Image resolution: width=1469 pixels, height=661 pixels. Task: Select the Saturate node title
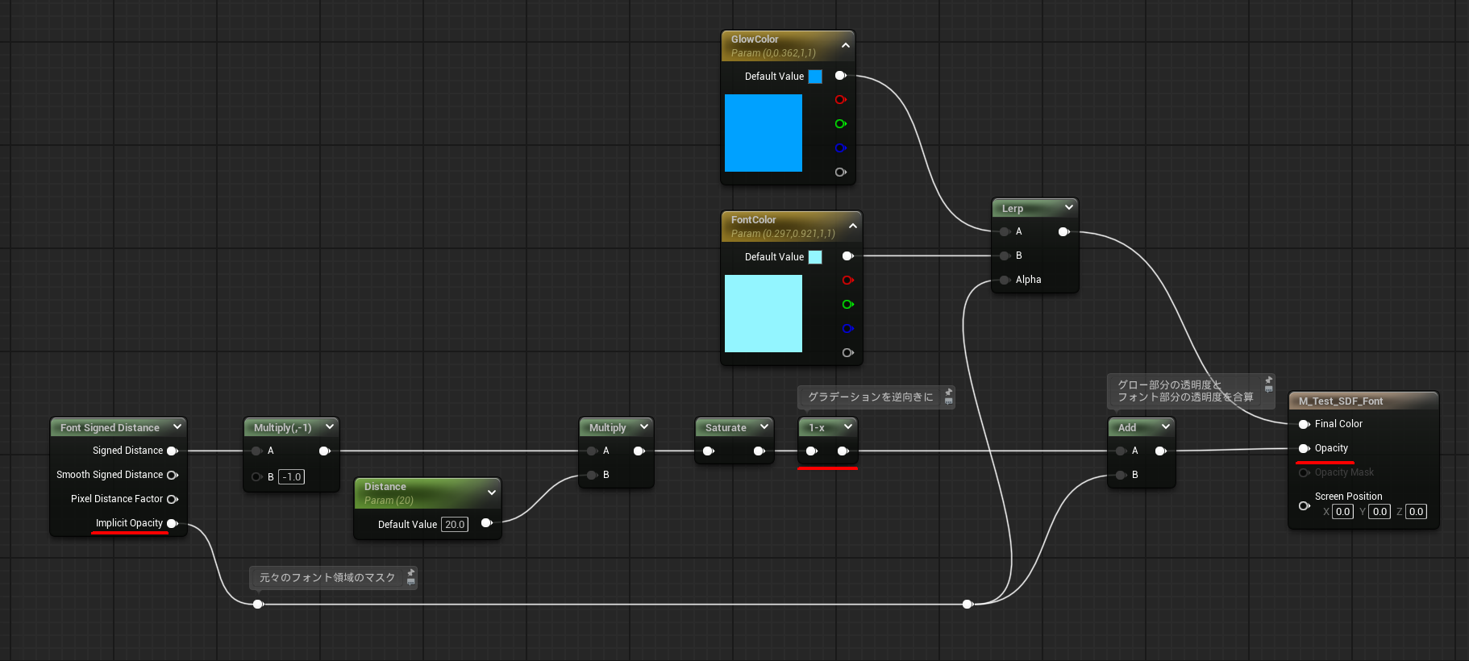click(x=726, y=427)
